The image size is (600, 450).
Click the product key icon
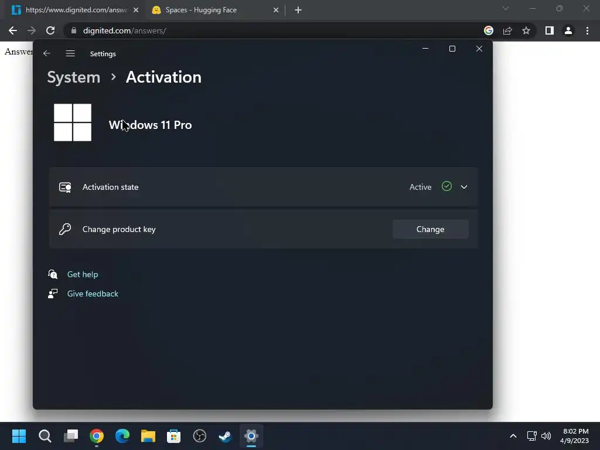click(65, 229)
